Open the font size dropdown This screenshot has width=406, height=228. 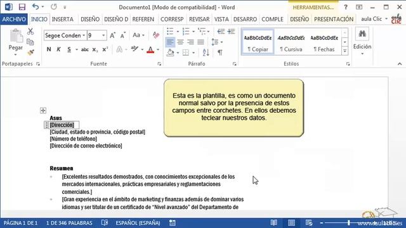(x=103, y=35)
